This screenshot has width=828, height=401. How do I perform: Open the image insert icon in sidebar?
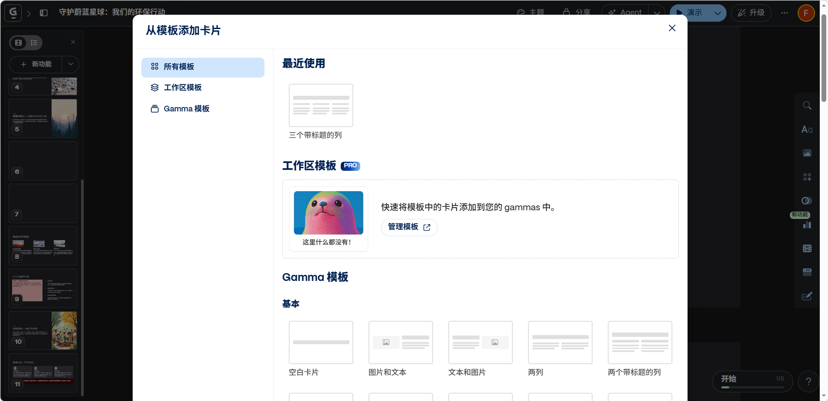point(807,153)
